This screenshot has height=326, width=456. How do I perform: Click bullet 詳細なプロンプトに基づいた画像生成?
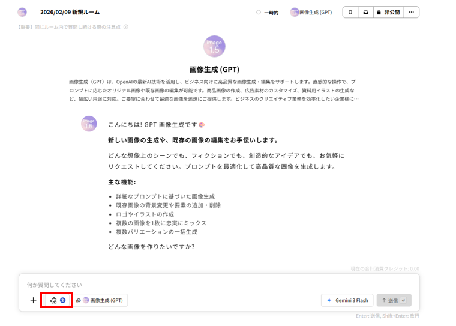click(165, 196)
